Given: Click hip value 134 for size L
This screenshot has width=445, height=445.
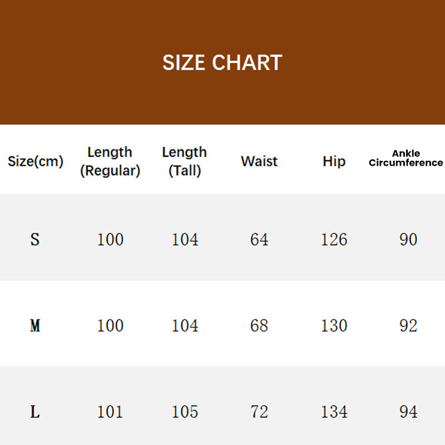Looking at the screenshot, I should click(334, 412).
